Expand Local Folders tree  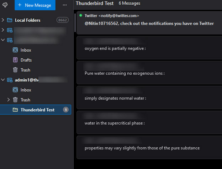coord(3,20)
